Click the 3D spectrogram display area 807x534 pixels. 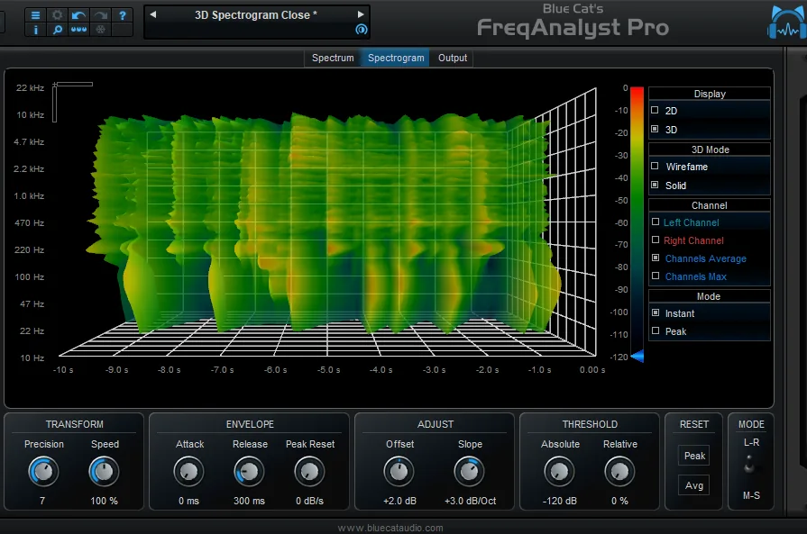[x=329, y=221]
